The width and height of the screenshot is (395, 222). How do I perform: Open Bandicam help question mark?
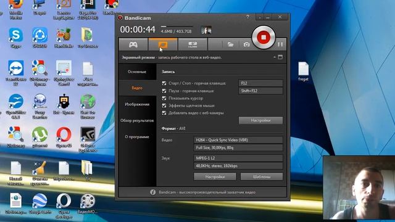tap(247, 17)
